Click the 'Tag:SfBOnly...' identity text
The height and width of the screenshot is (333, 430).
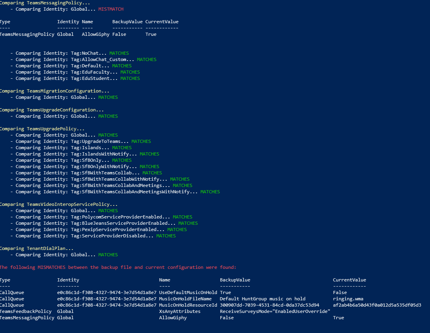pos(90,160)
